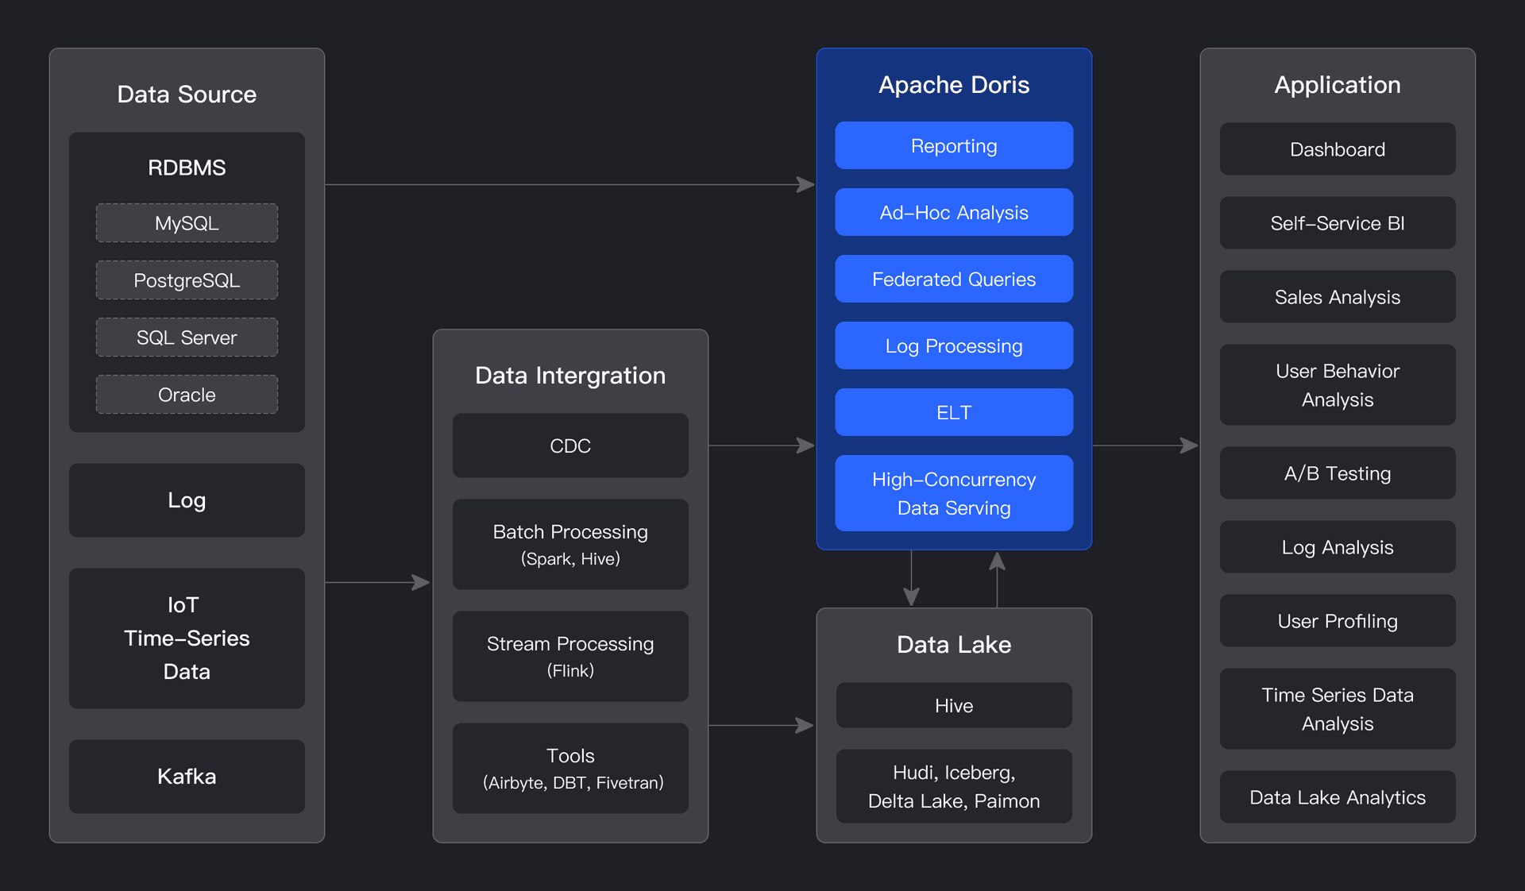Image resolution: width=1525 pixels, height=891 pixels.
Task: Click the Data Lake heading
Action: [954, 645]
